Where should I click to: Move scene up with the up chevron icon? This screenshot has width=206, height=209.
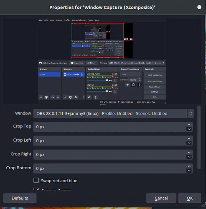tap(53, 97)
